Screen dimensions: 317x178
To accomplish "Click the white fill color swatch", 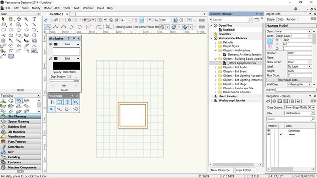I will (x=66, y=51).
